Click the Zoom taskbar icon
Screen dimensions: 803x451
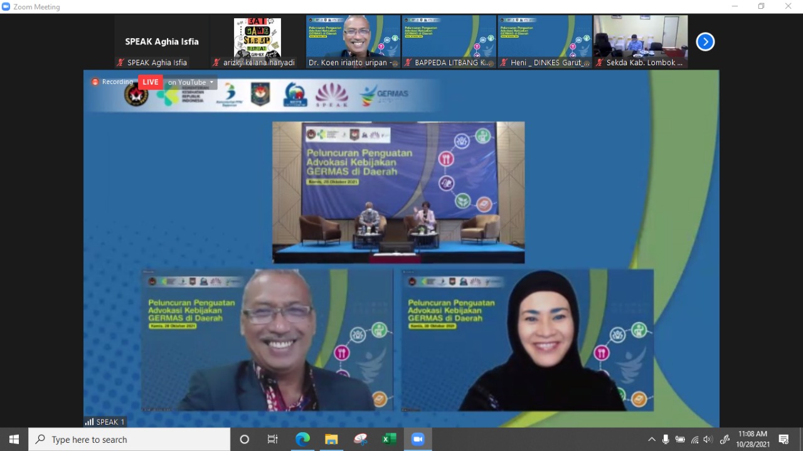(418, 440)
